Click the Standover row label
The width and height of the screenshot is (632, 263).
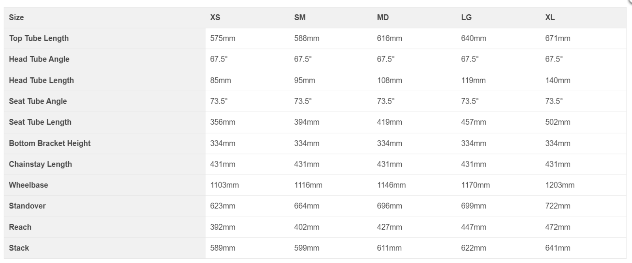27,206
